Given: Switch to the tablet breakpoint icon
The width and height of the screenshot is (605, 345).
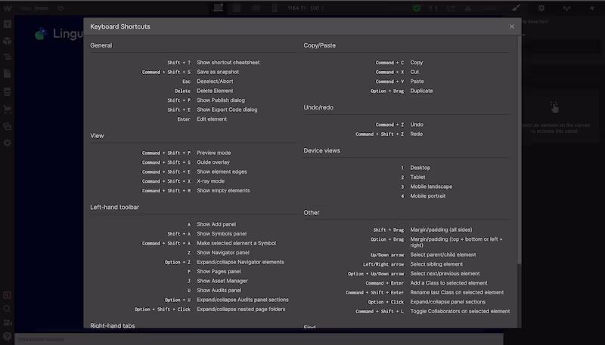Looking at the screenshot, I should [237, 8].
